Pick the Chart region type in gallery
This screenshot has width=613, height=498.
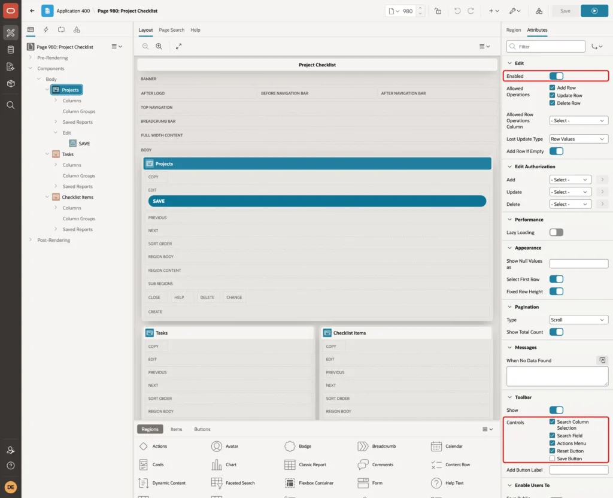pyautogui.click(x=225, y=464)
